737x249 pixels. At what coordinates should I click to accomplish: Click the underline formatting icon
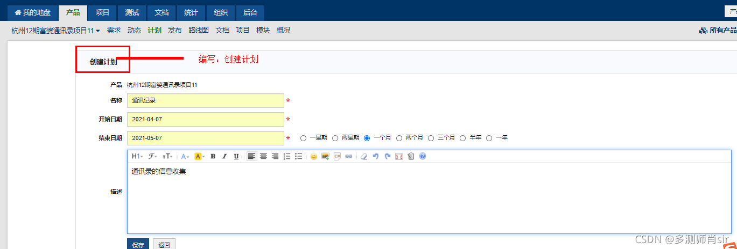point(236,156)
